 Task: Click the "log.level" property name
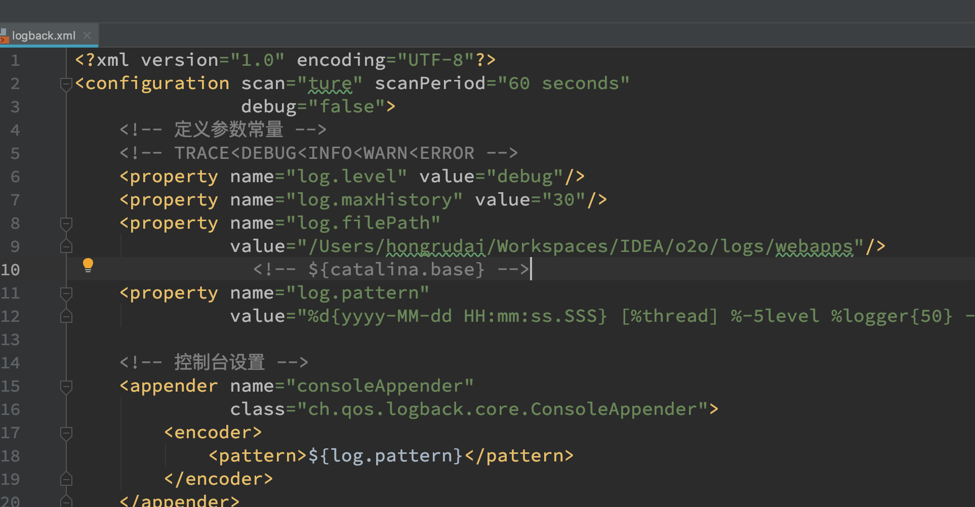click(x=347, y=177)
